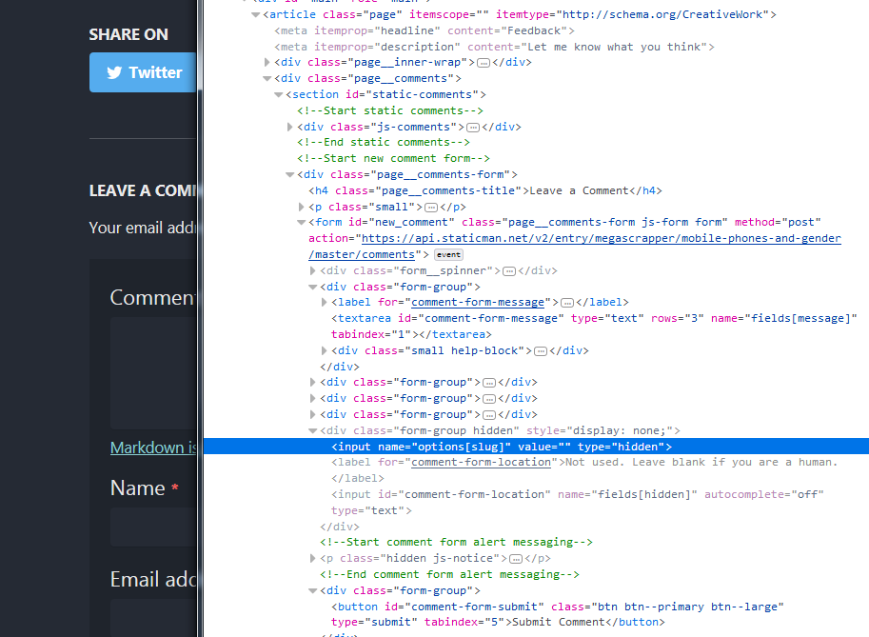Click the comment-form-message attribute link
This screenshot has width=869, height=637.
click(x=478, y=302)
